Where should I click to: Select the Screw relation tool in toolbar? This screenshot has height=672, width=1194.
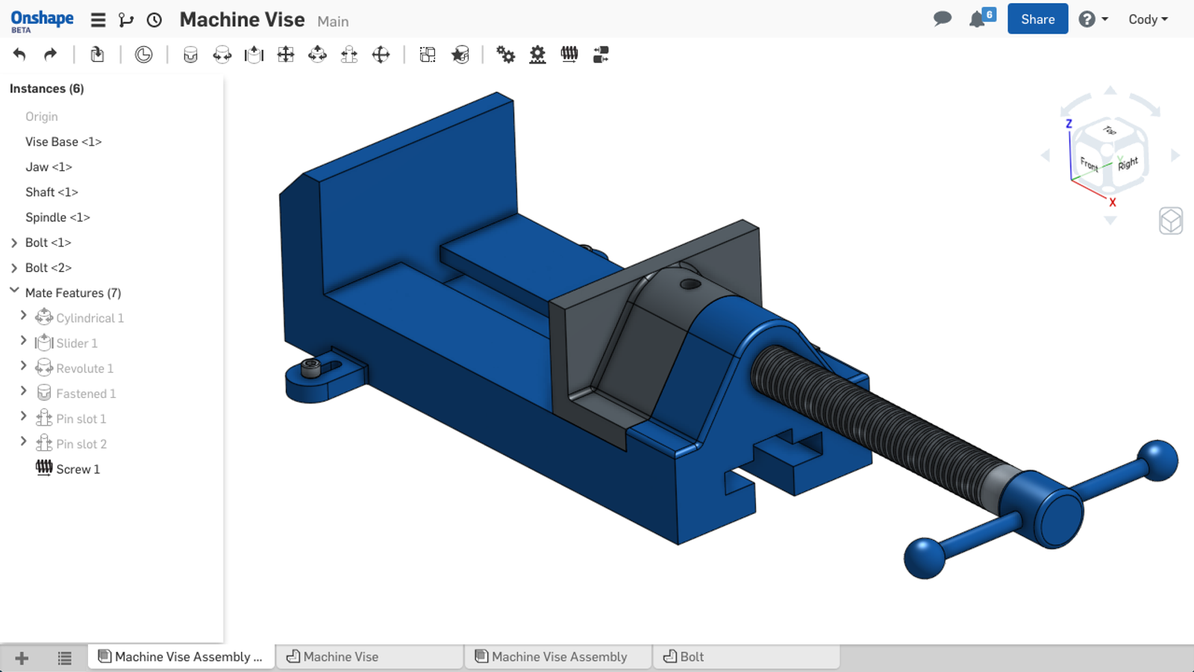[x=569, y=55]
